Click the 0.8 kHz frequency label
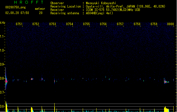 click(2, 78)
